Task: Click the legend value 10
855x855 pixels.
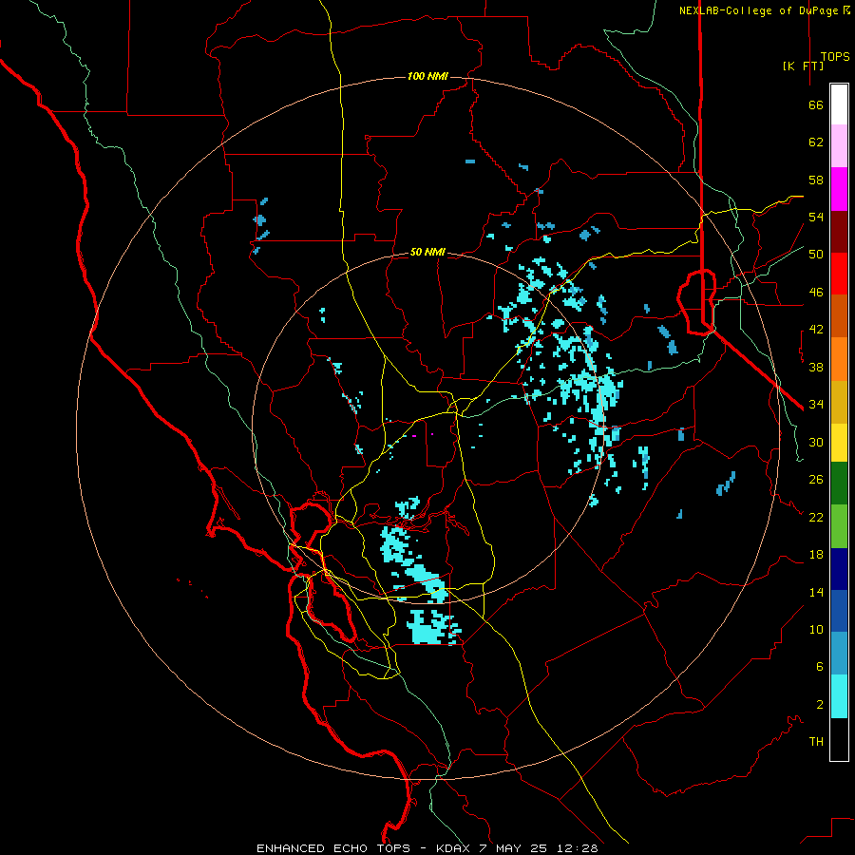Action: (816, 629)
